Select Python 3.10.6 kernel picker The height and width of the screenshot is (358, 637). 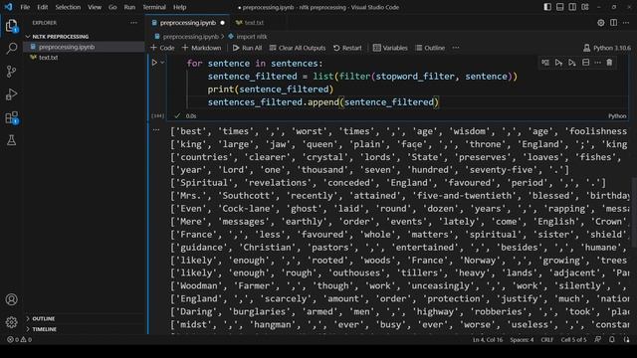click(607, 48)
